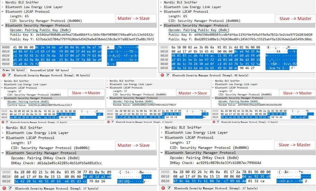Select Public Key Y 637bda3d3704a779... row

pyautogui.click(x=82, y=39)
